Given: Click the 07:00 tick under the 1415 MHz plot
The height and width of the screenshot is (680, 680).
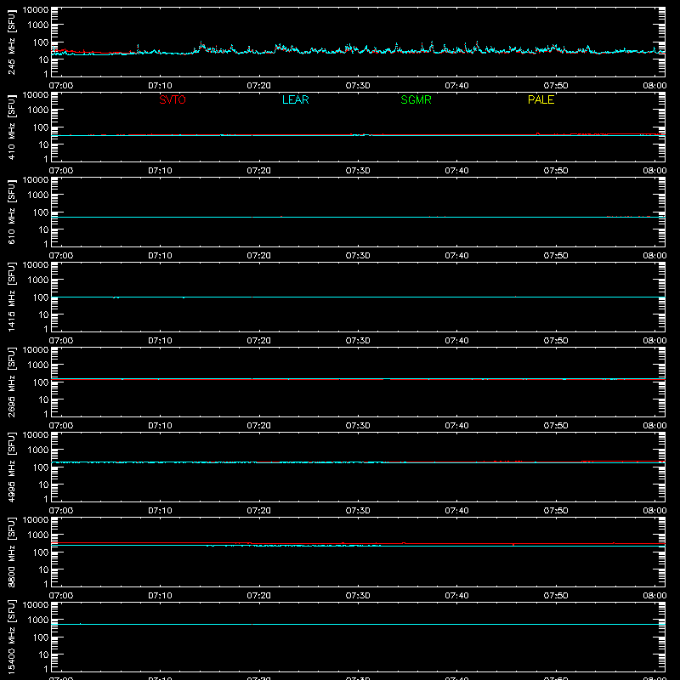Looking at the screenshot, I should 61,341.
